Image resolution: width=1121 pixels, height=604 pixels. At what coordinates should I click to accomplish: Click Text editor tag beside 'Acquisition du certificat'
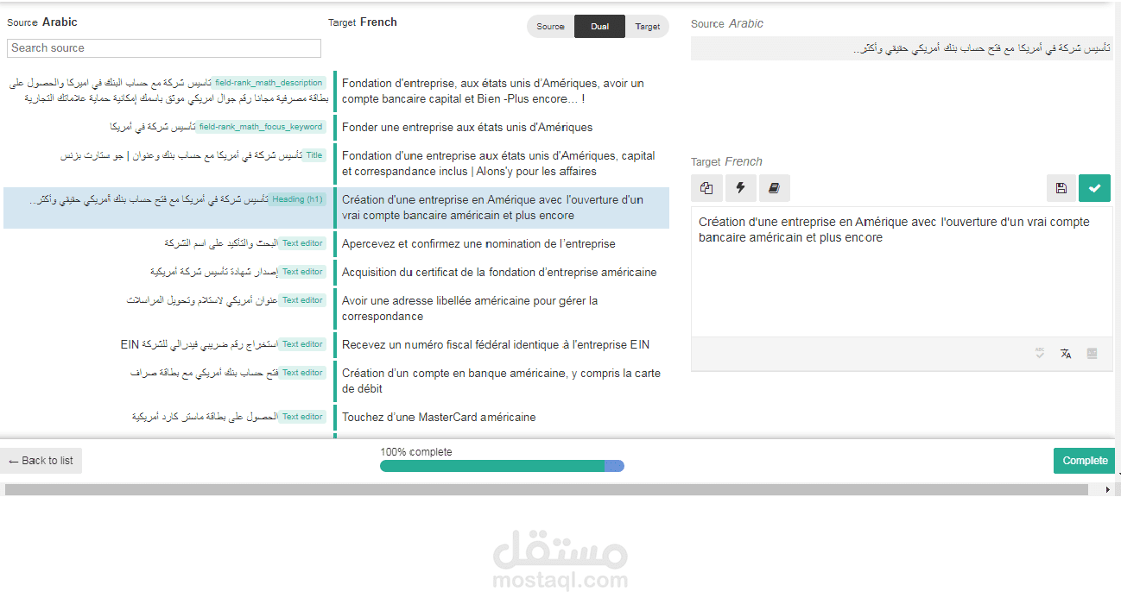(303, 272)
